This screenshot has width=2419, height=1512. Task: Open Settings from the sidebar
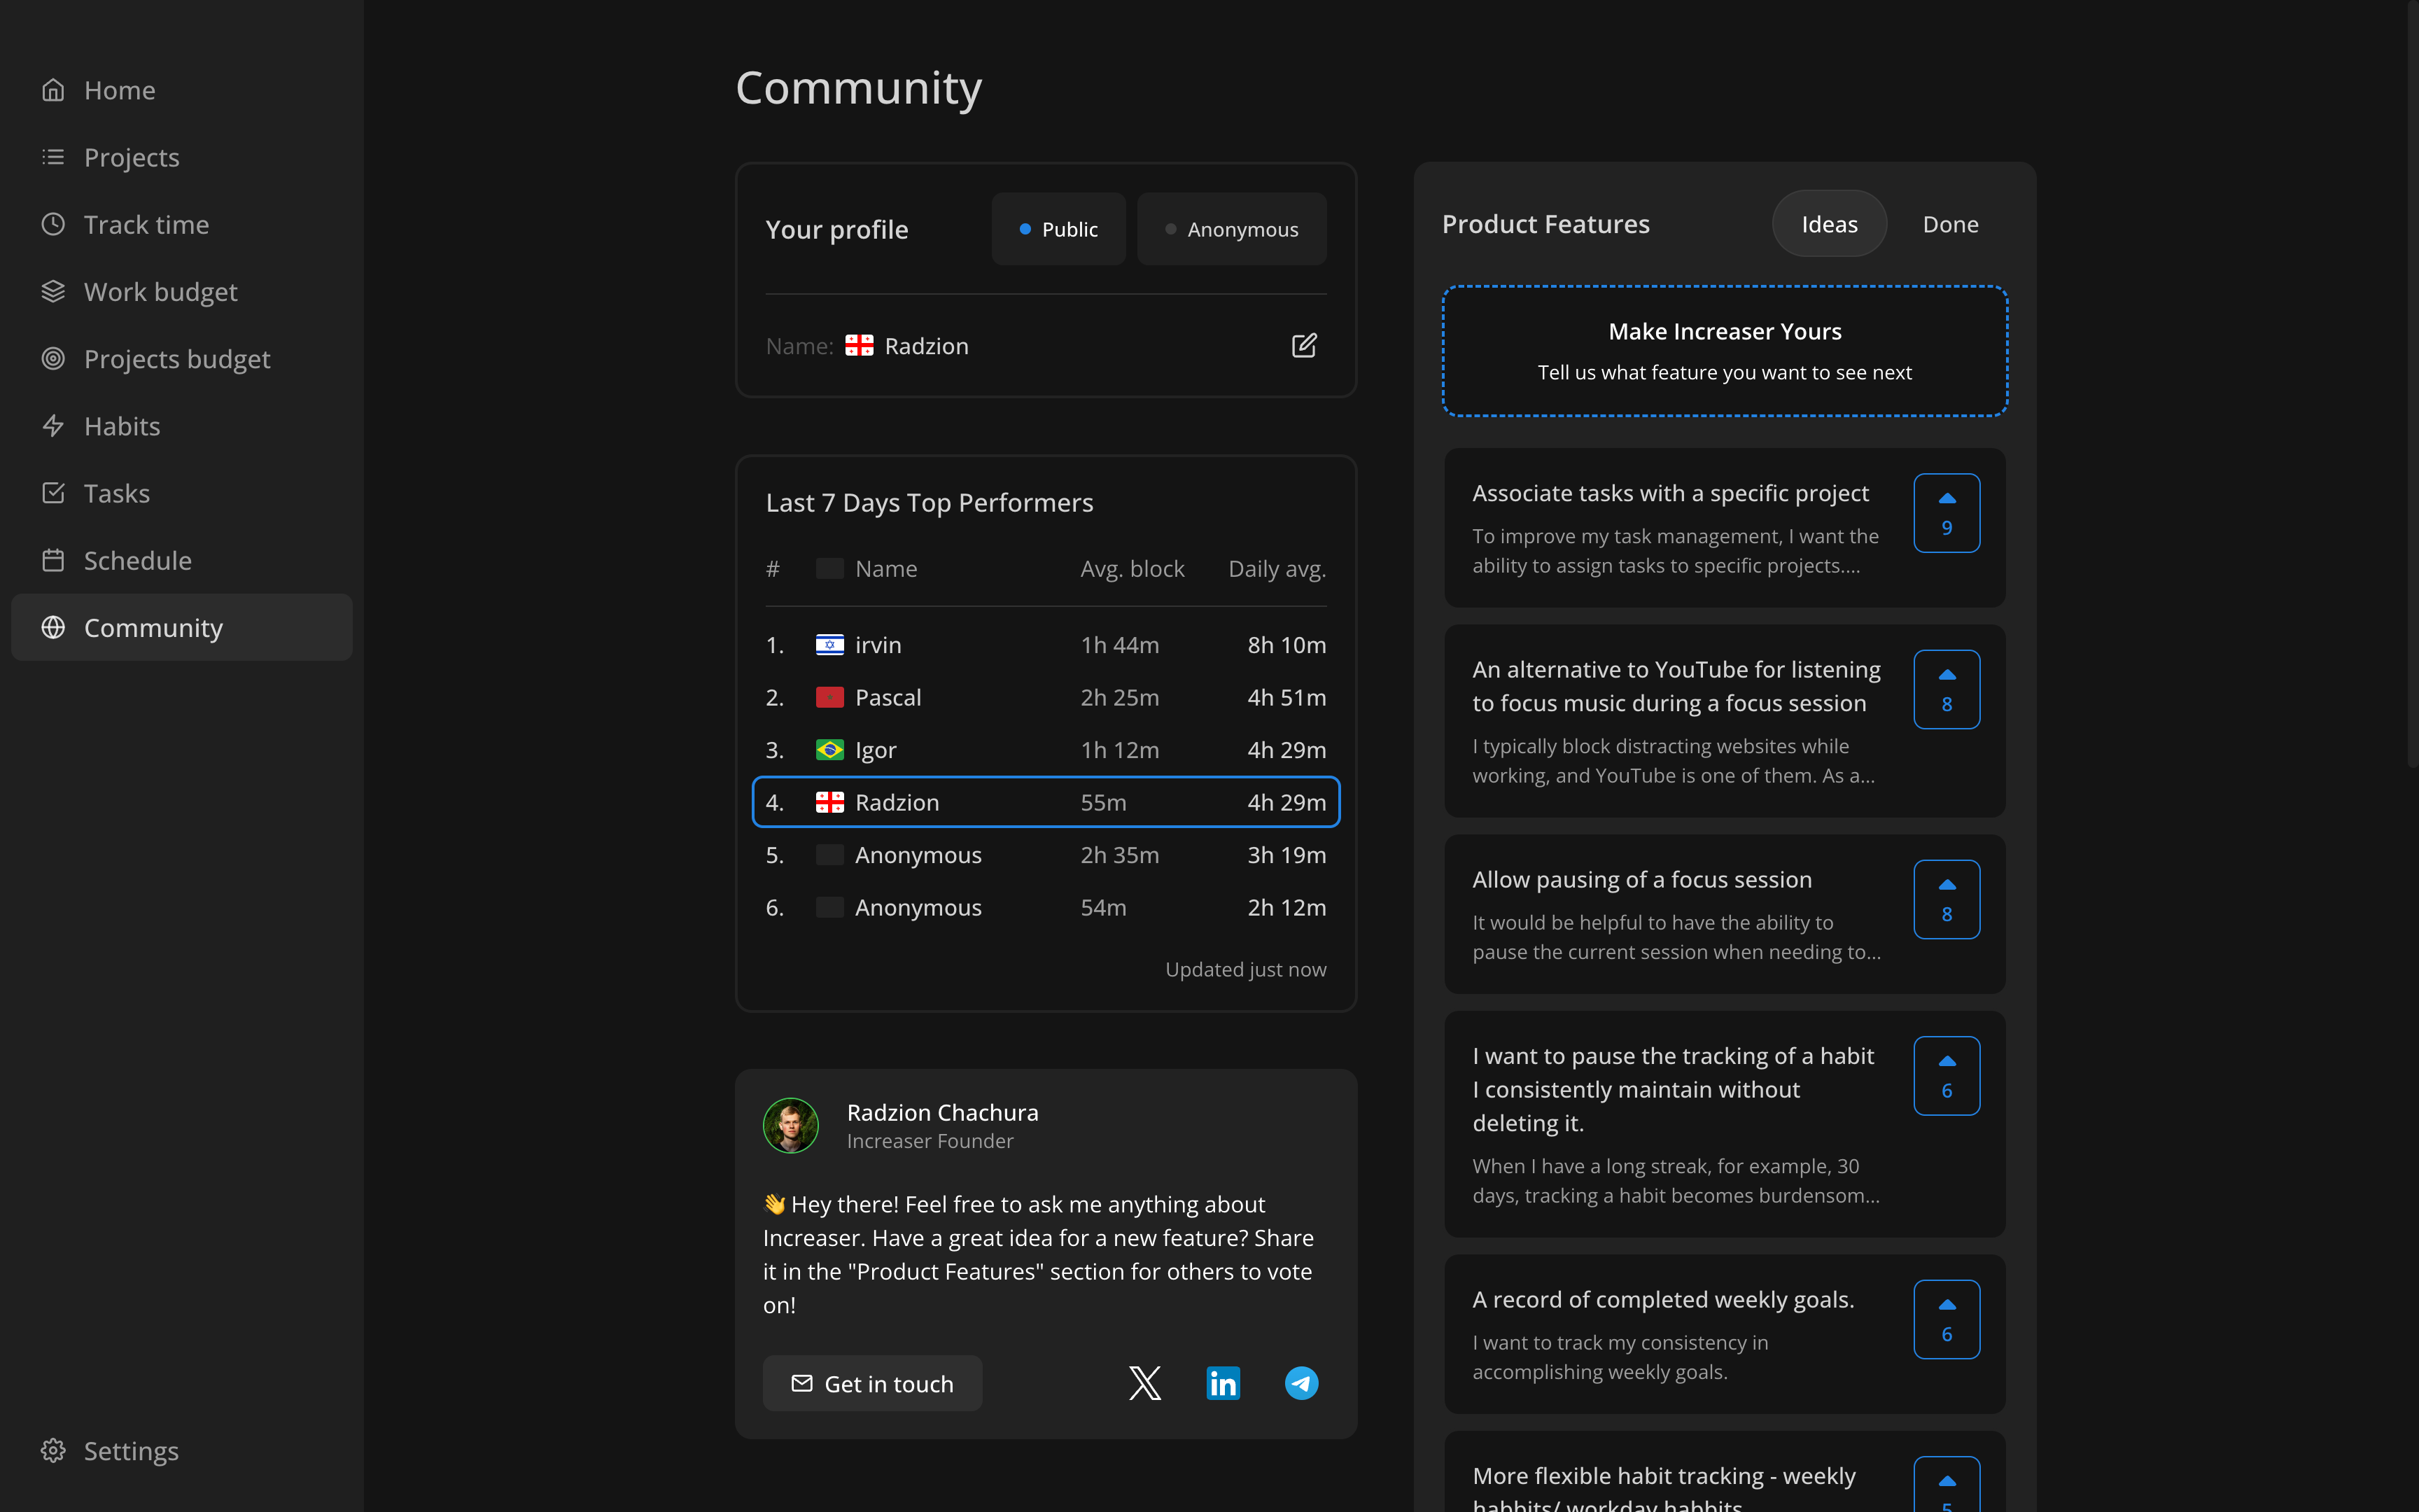pyautogui.click(x=182, y=1450)
